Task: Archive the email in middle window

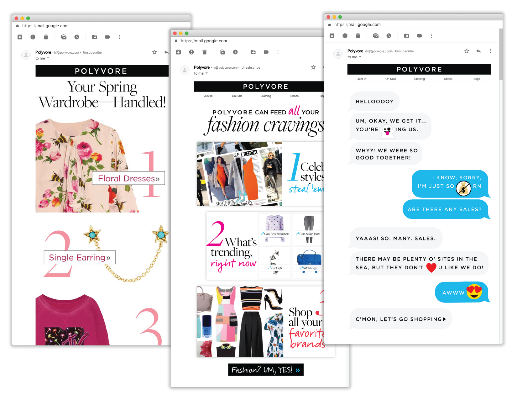Action: click(178, 52)
